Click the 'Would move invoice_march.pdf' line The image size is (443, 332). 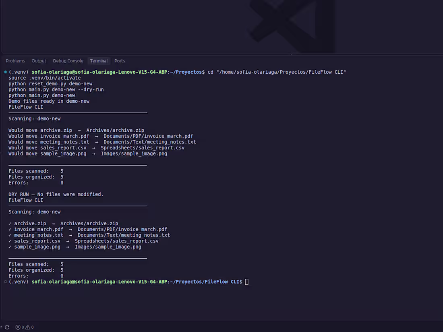[101, 136]
